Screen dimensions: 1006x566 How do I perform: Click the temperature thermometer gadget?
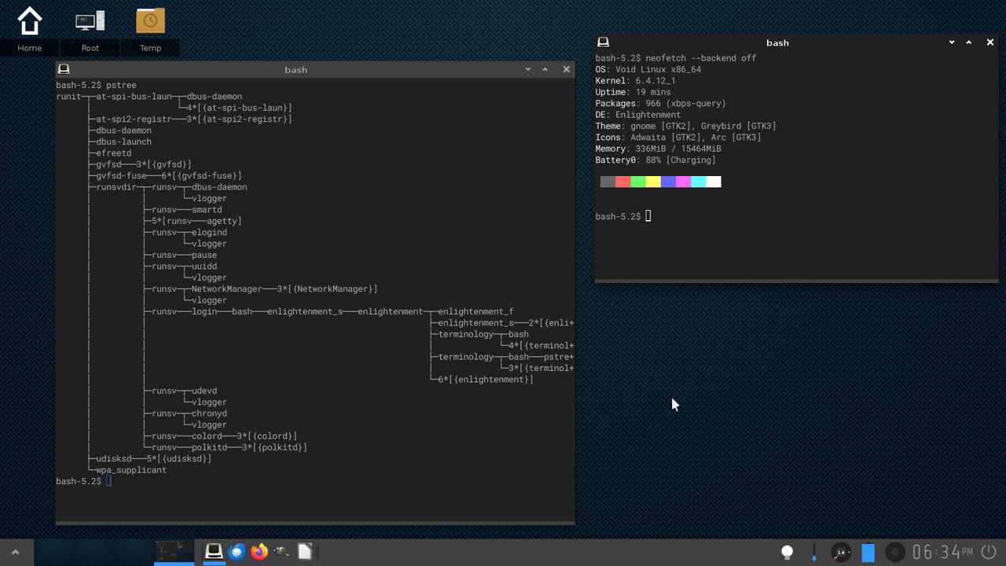coord(813,553)
